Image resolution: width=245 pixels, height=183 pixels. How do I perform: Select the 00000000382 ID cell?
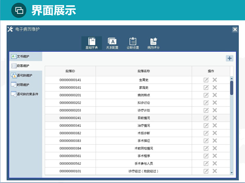click(x=70, y=133)
